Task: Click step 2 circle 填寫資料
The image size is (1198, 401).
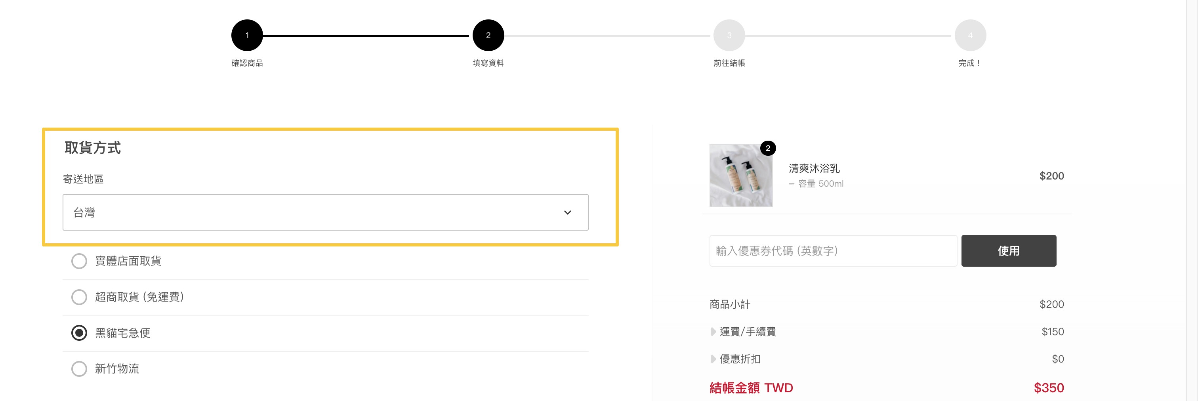Action: pos(488,35)
